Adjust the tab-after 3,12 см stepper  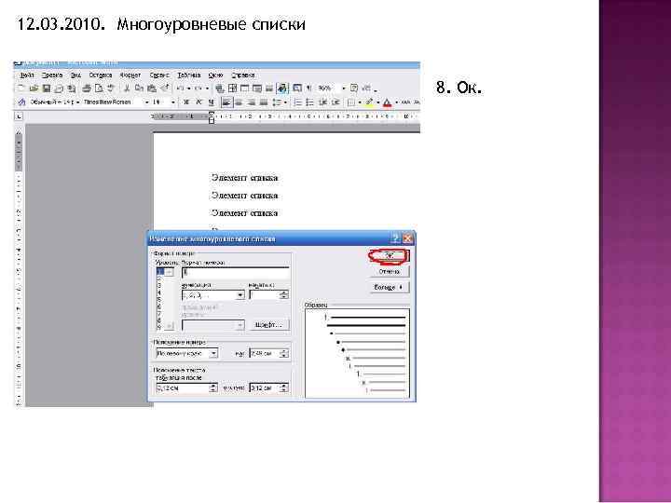coord(213,387)
